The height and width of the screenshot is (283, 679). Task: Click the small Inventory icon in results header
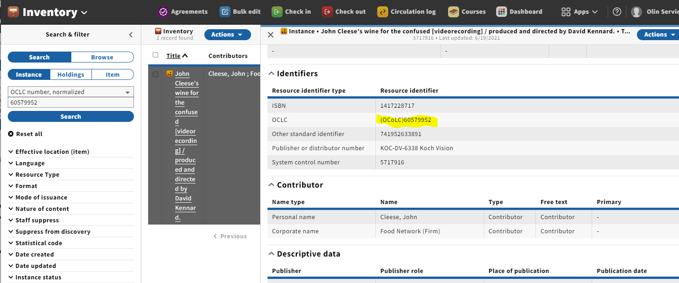159,31
